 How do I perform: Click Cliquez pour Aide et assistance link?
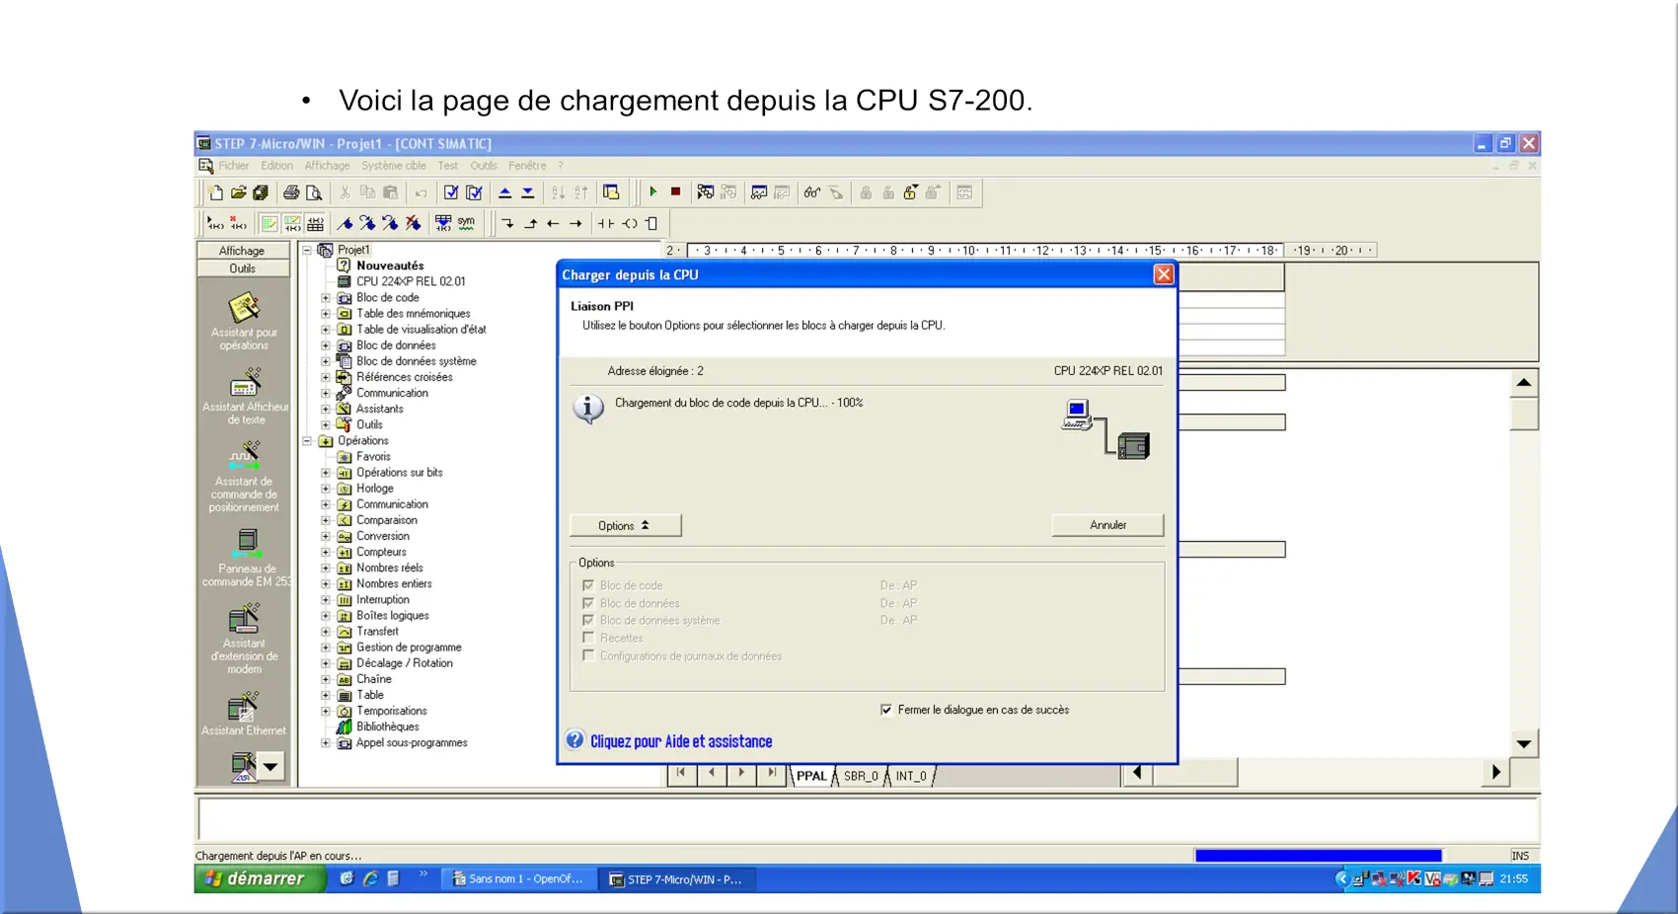tap(681, 741)
